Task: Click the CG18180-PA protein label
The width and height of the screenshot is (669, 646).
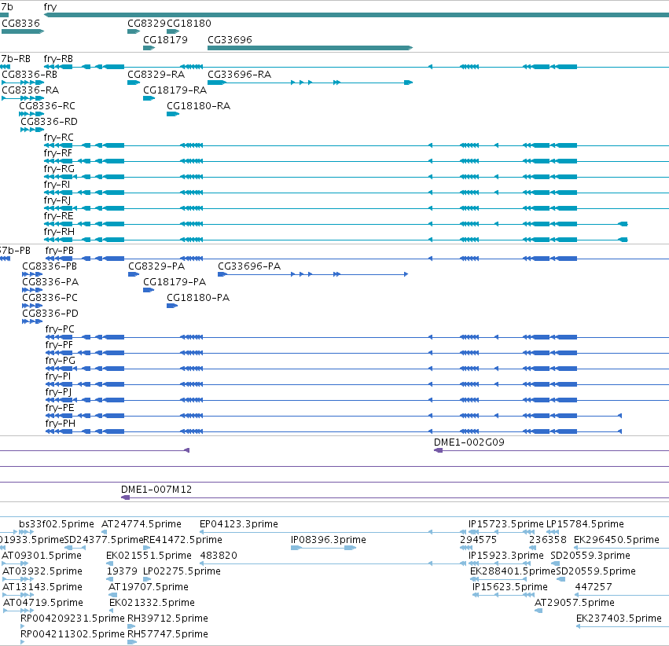Action: (x=198, y=298)
